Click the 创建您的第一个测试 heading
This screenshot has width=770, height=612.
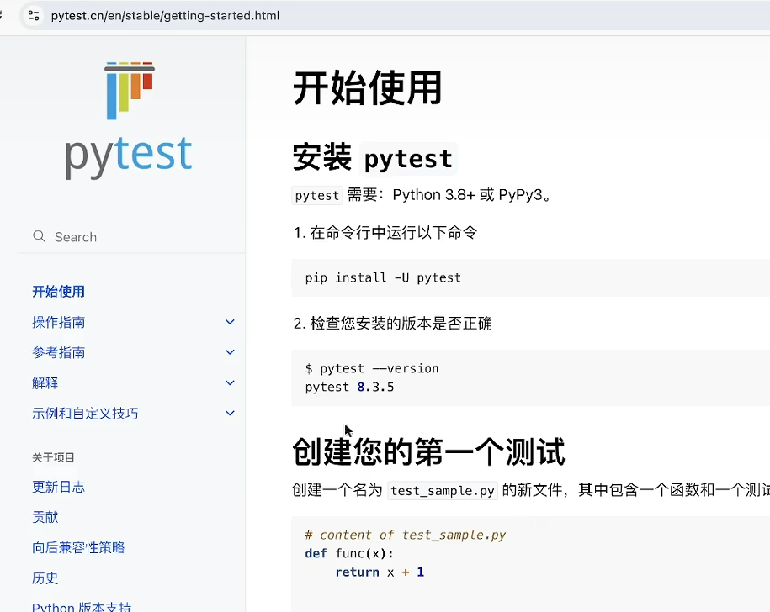click(x=428, y=451)
